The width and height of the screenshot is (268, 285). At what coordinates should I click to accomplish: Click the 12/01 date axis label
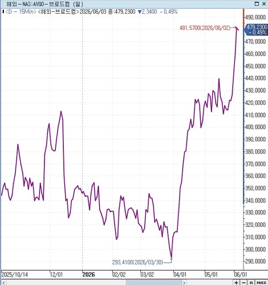tap(56, 275)
